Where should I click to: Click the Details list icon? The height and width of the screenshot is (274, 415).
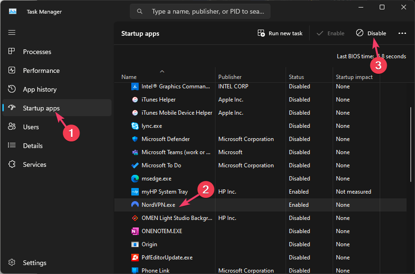pos(12,145)
